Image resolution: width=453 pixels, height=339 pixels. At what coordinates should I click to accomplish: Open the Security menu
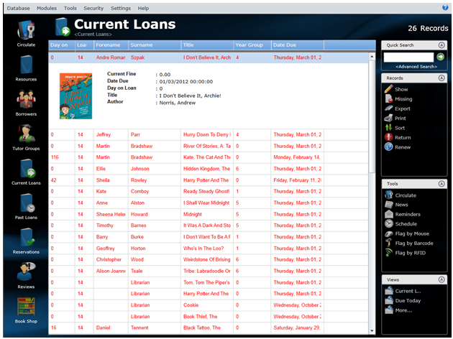click(93, 8)
